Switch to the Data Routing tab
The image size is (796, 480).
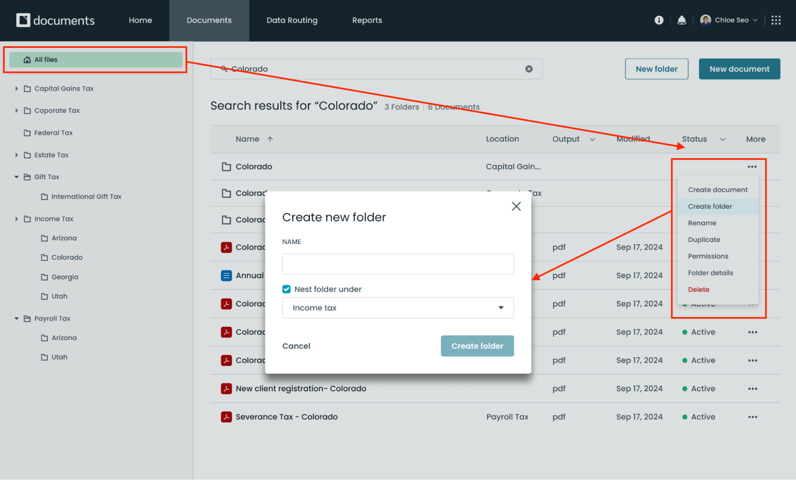tap(292, 20)
